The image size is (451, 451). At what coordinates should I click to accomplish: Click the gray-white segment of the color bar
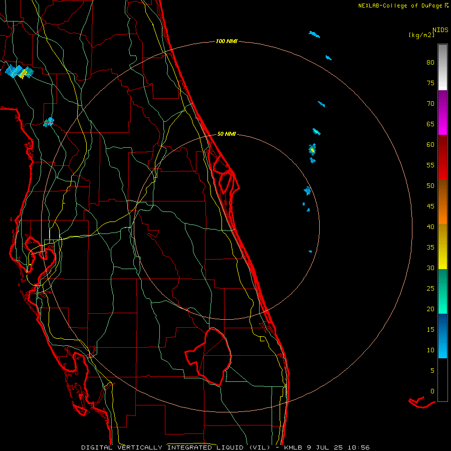coord(442,67)
